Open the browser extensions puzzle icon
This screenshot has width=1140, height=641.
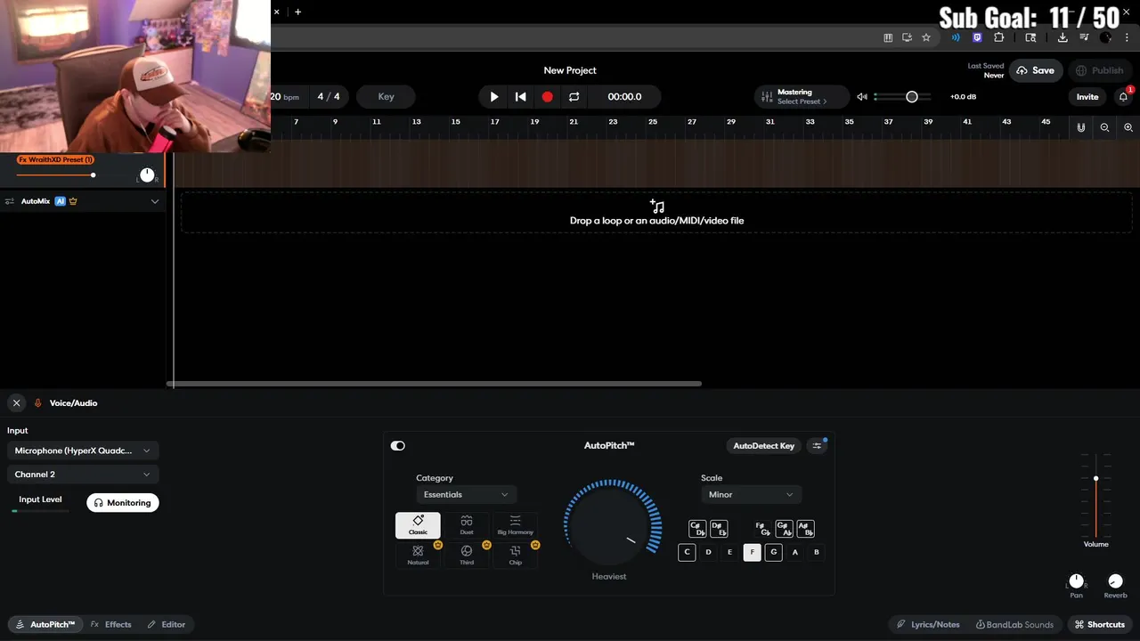pos(998,37)
